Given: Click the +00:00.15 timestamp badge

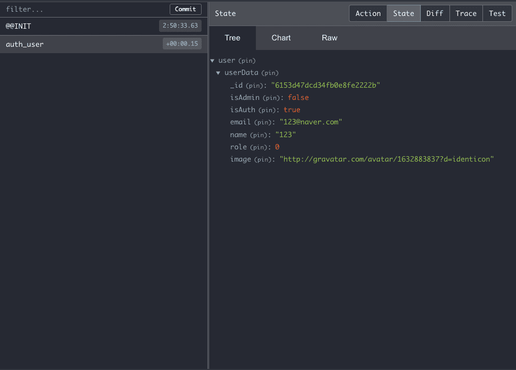Looking at the screenshot, I should (182, 44).
